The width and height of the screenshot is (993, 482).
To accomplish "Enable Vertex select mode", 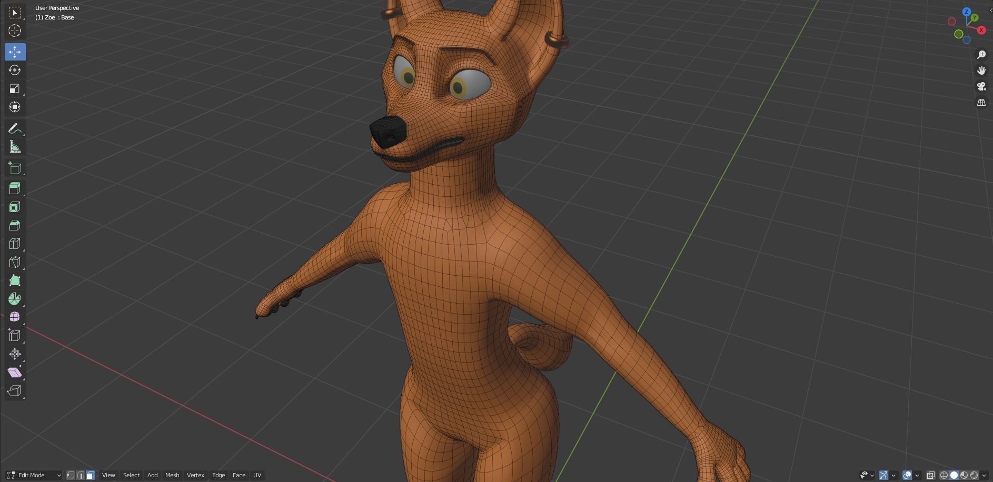I will 70,475.
